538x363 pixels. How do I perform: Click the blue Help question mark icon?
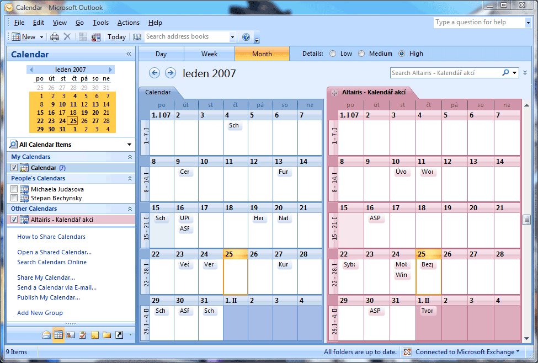pyautogui.click(x=246, y=37)
